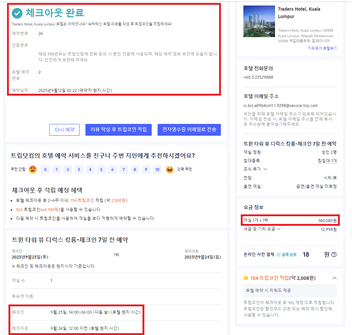Click the 결제 완료 check icon

coord(278,254)
